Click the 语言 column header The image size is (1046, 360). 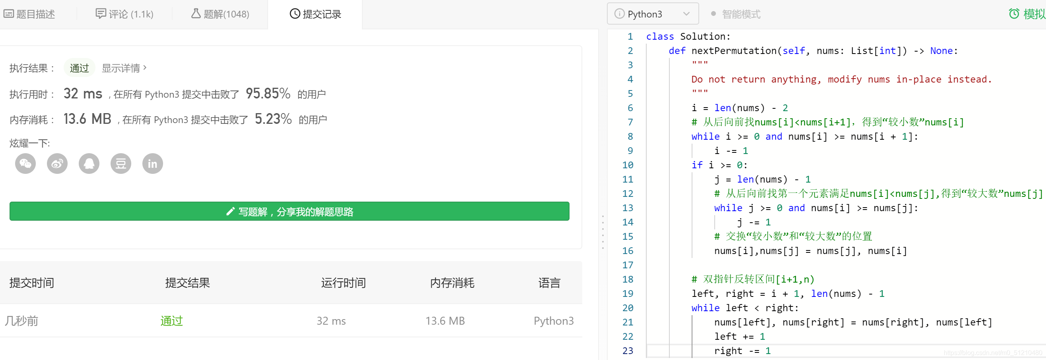(x=549, y=283)
